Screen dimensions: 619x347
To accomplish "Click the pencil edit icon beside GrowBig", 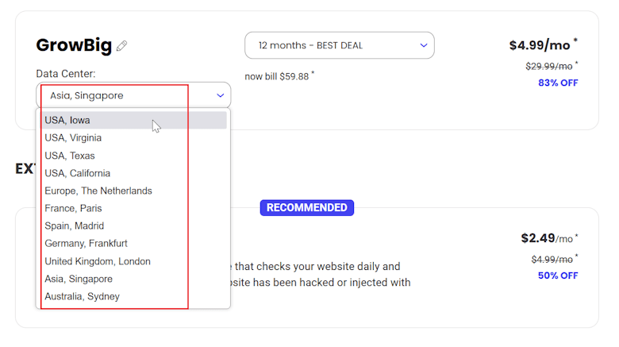I will click(x=121, y=46).
